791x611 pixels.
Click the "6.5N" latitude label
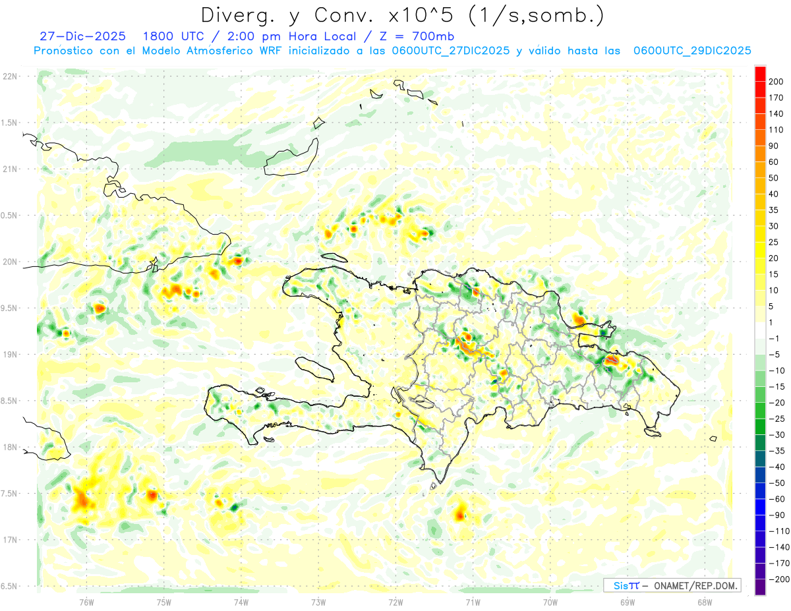[x=10, y=586]
